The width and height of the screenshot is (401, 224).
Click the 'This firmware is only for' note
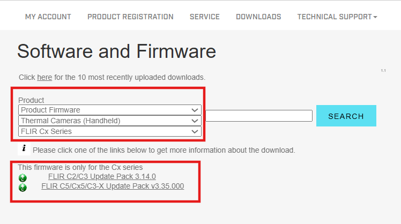(80, 167)
